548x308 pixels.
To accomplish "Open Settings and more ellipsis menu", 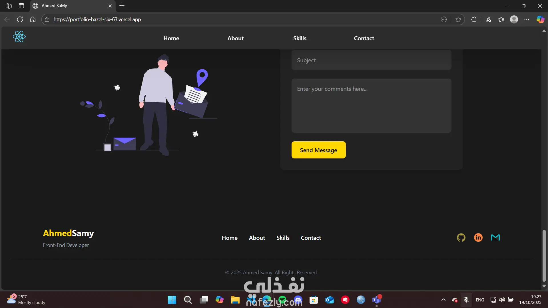I will click(x=527, y=19).
